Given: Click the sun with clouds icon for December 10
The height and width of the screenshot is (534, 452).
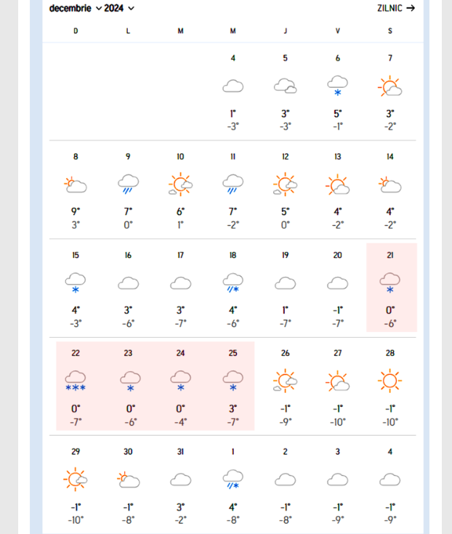Looking at the screenshot, I should 180,185.
